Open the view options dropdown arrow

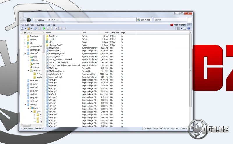pos(181,29)
